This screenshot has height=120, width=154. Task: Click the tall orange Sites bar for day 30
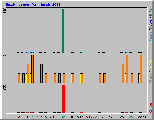click(x=141, y=69)
